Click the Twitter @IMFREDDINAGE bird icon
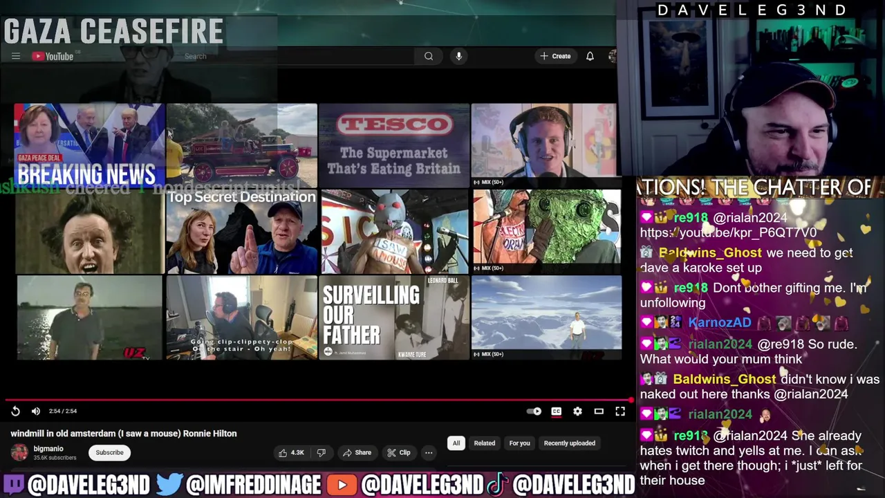Image resolution: width=885 pixels, height=498 pixels. point(169,484)
